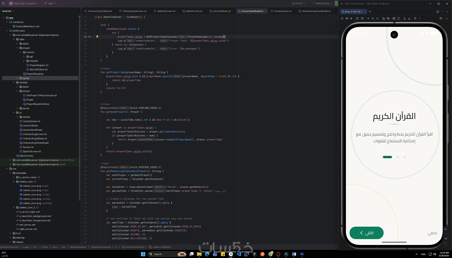Lower emulator volume with Volume Down
Viewport: 452px width, 258px height.
click(x=351, y=19)
